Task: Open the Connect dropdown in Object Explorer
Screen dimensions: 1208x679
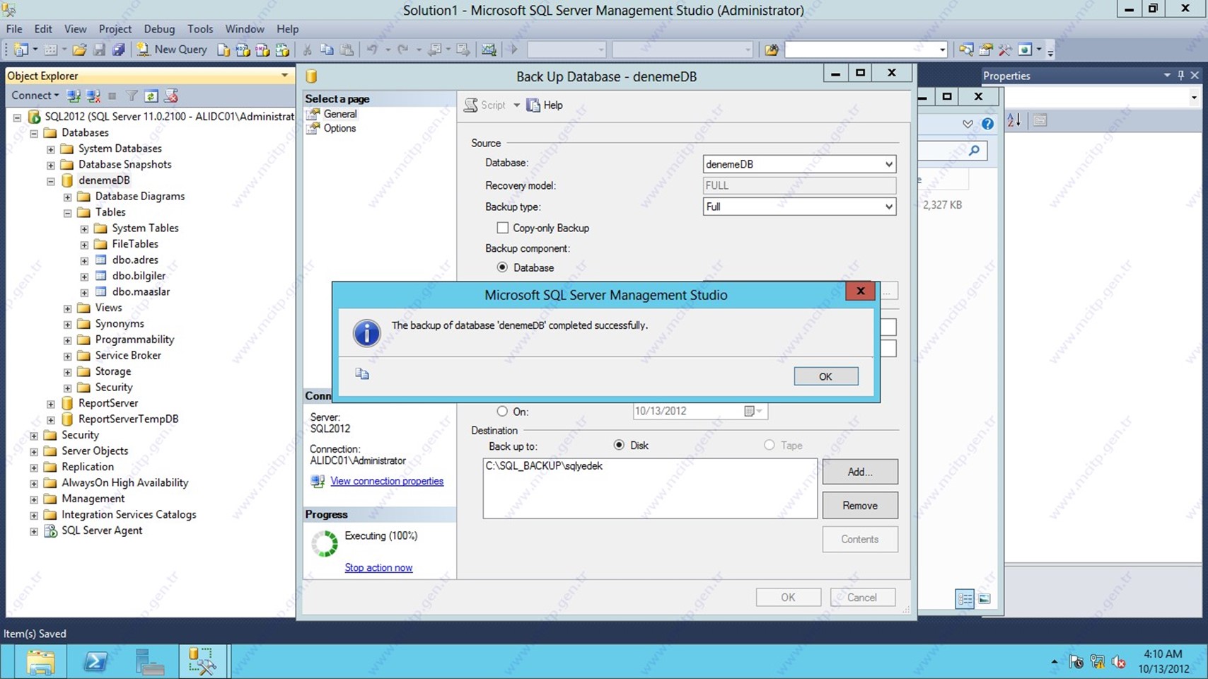Action: (x=35, y=95)
